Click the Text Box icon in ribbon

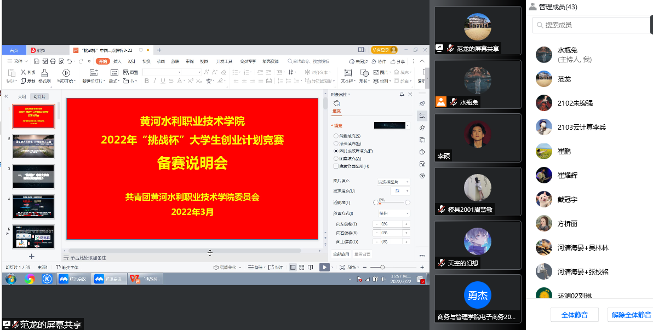[347, 73]
